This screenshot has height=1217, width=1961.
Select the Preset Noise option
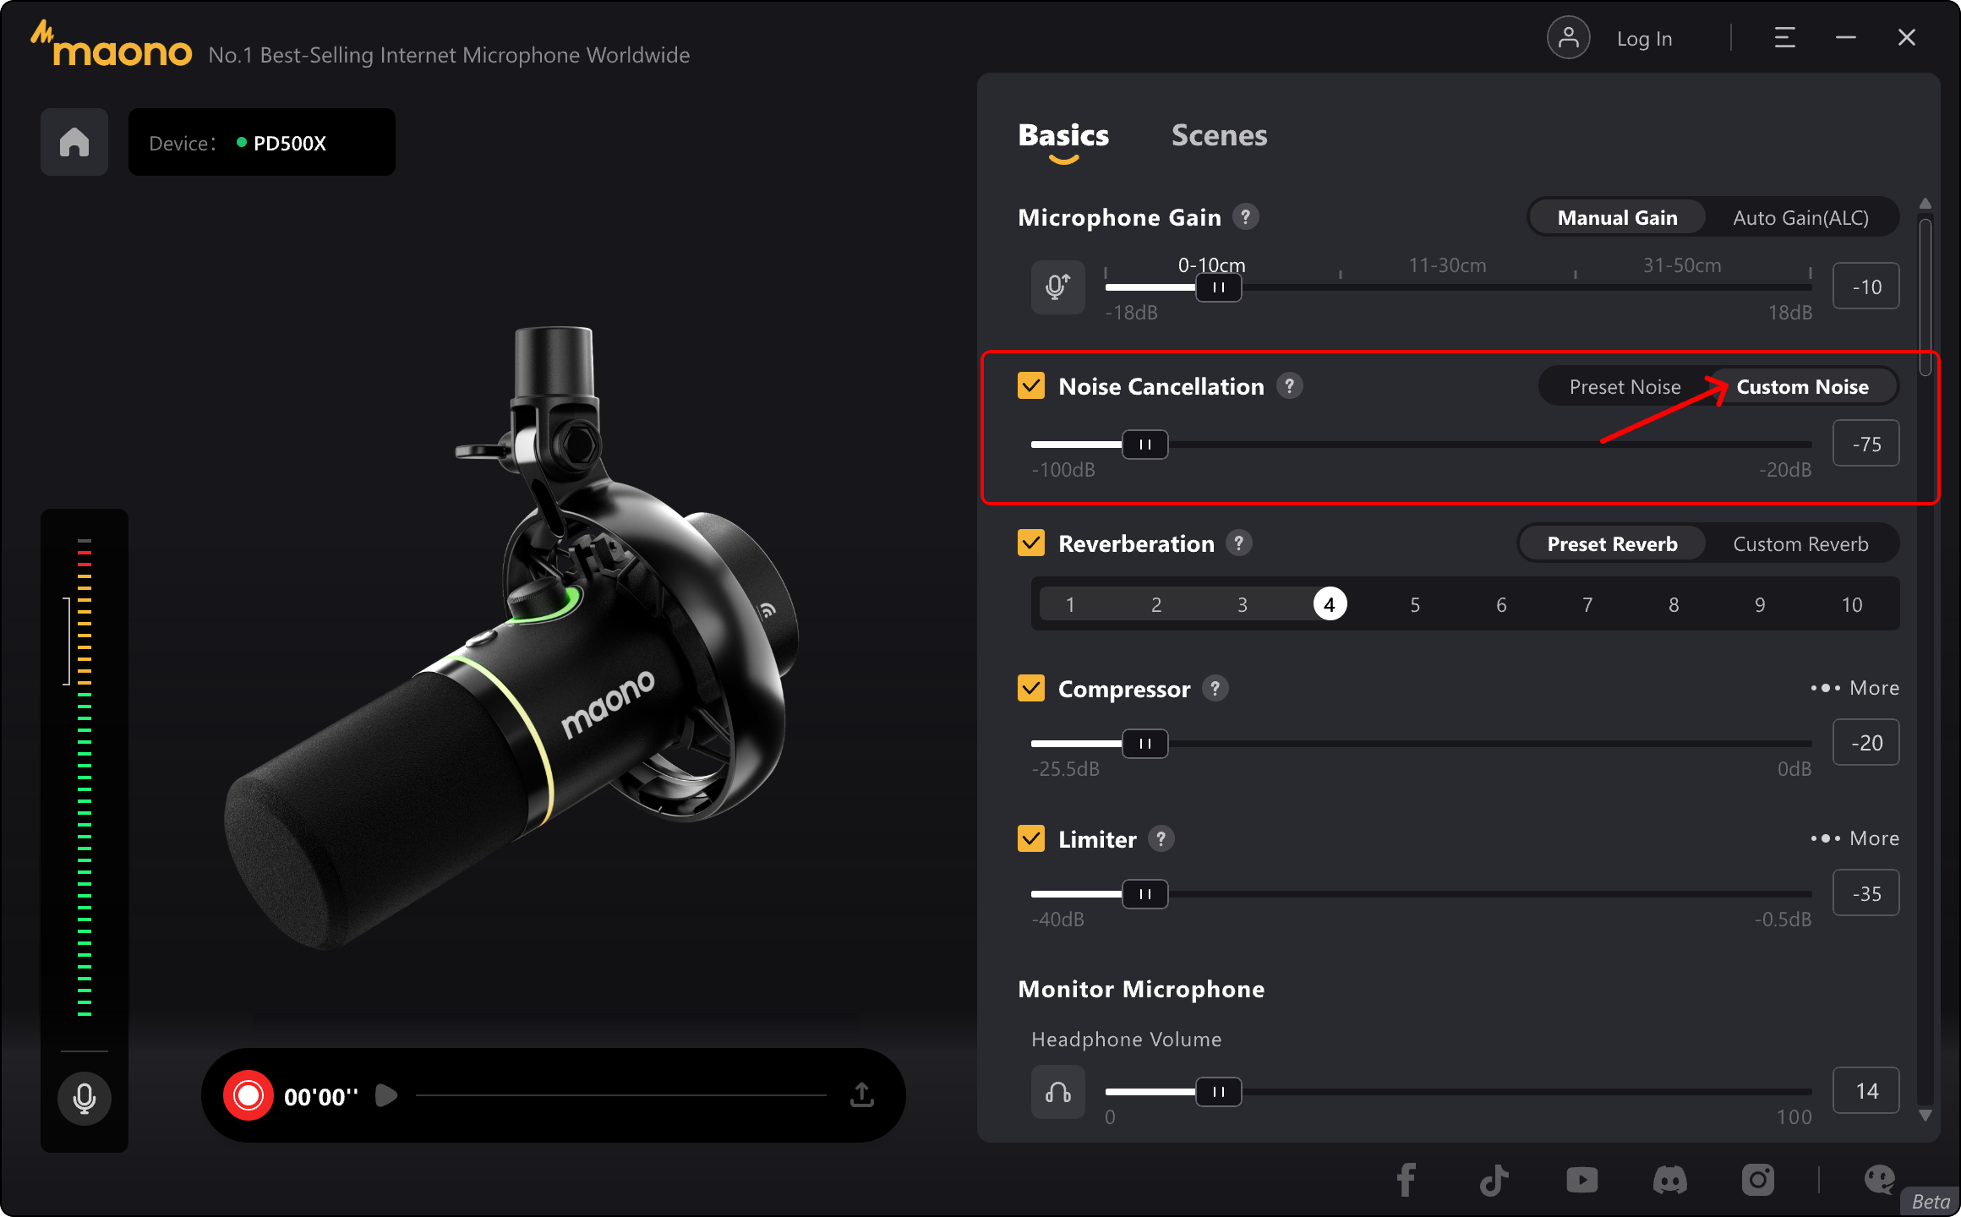tap(1625, 387)
